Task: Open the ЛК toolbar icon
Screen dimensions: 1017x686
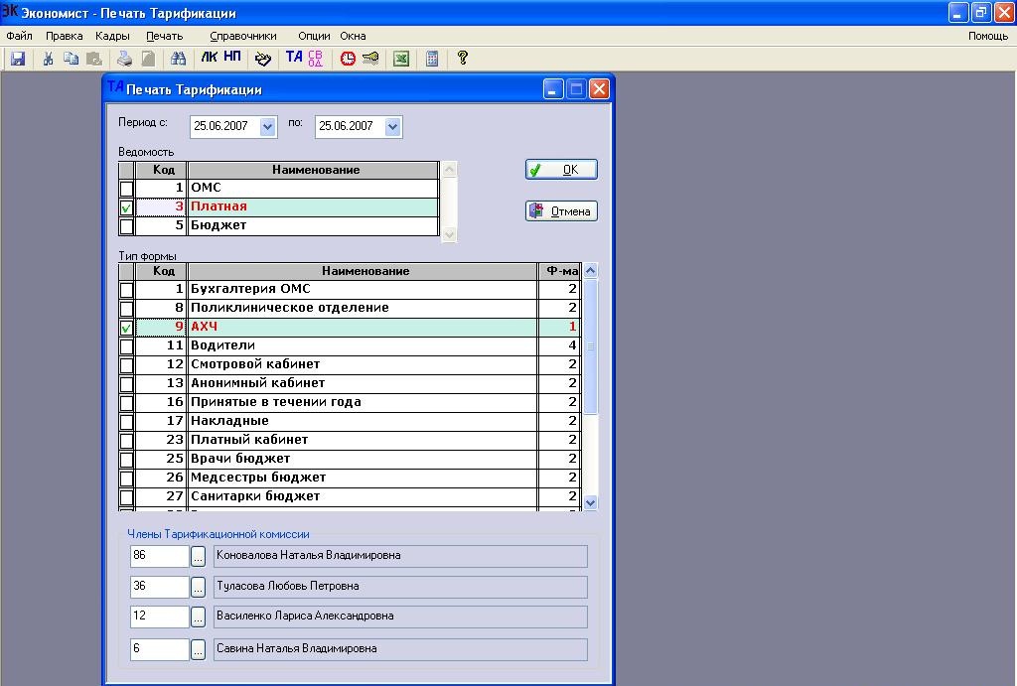Action: pyautogui.click(x=209, y=57)
